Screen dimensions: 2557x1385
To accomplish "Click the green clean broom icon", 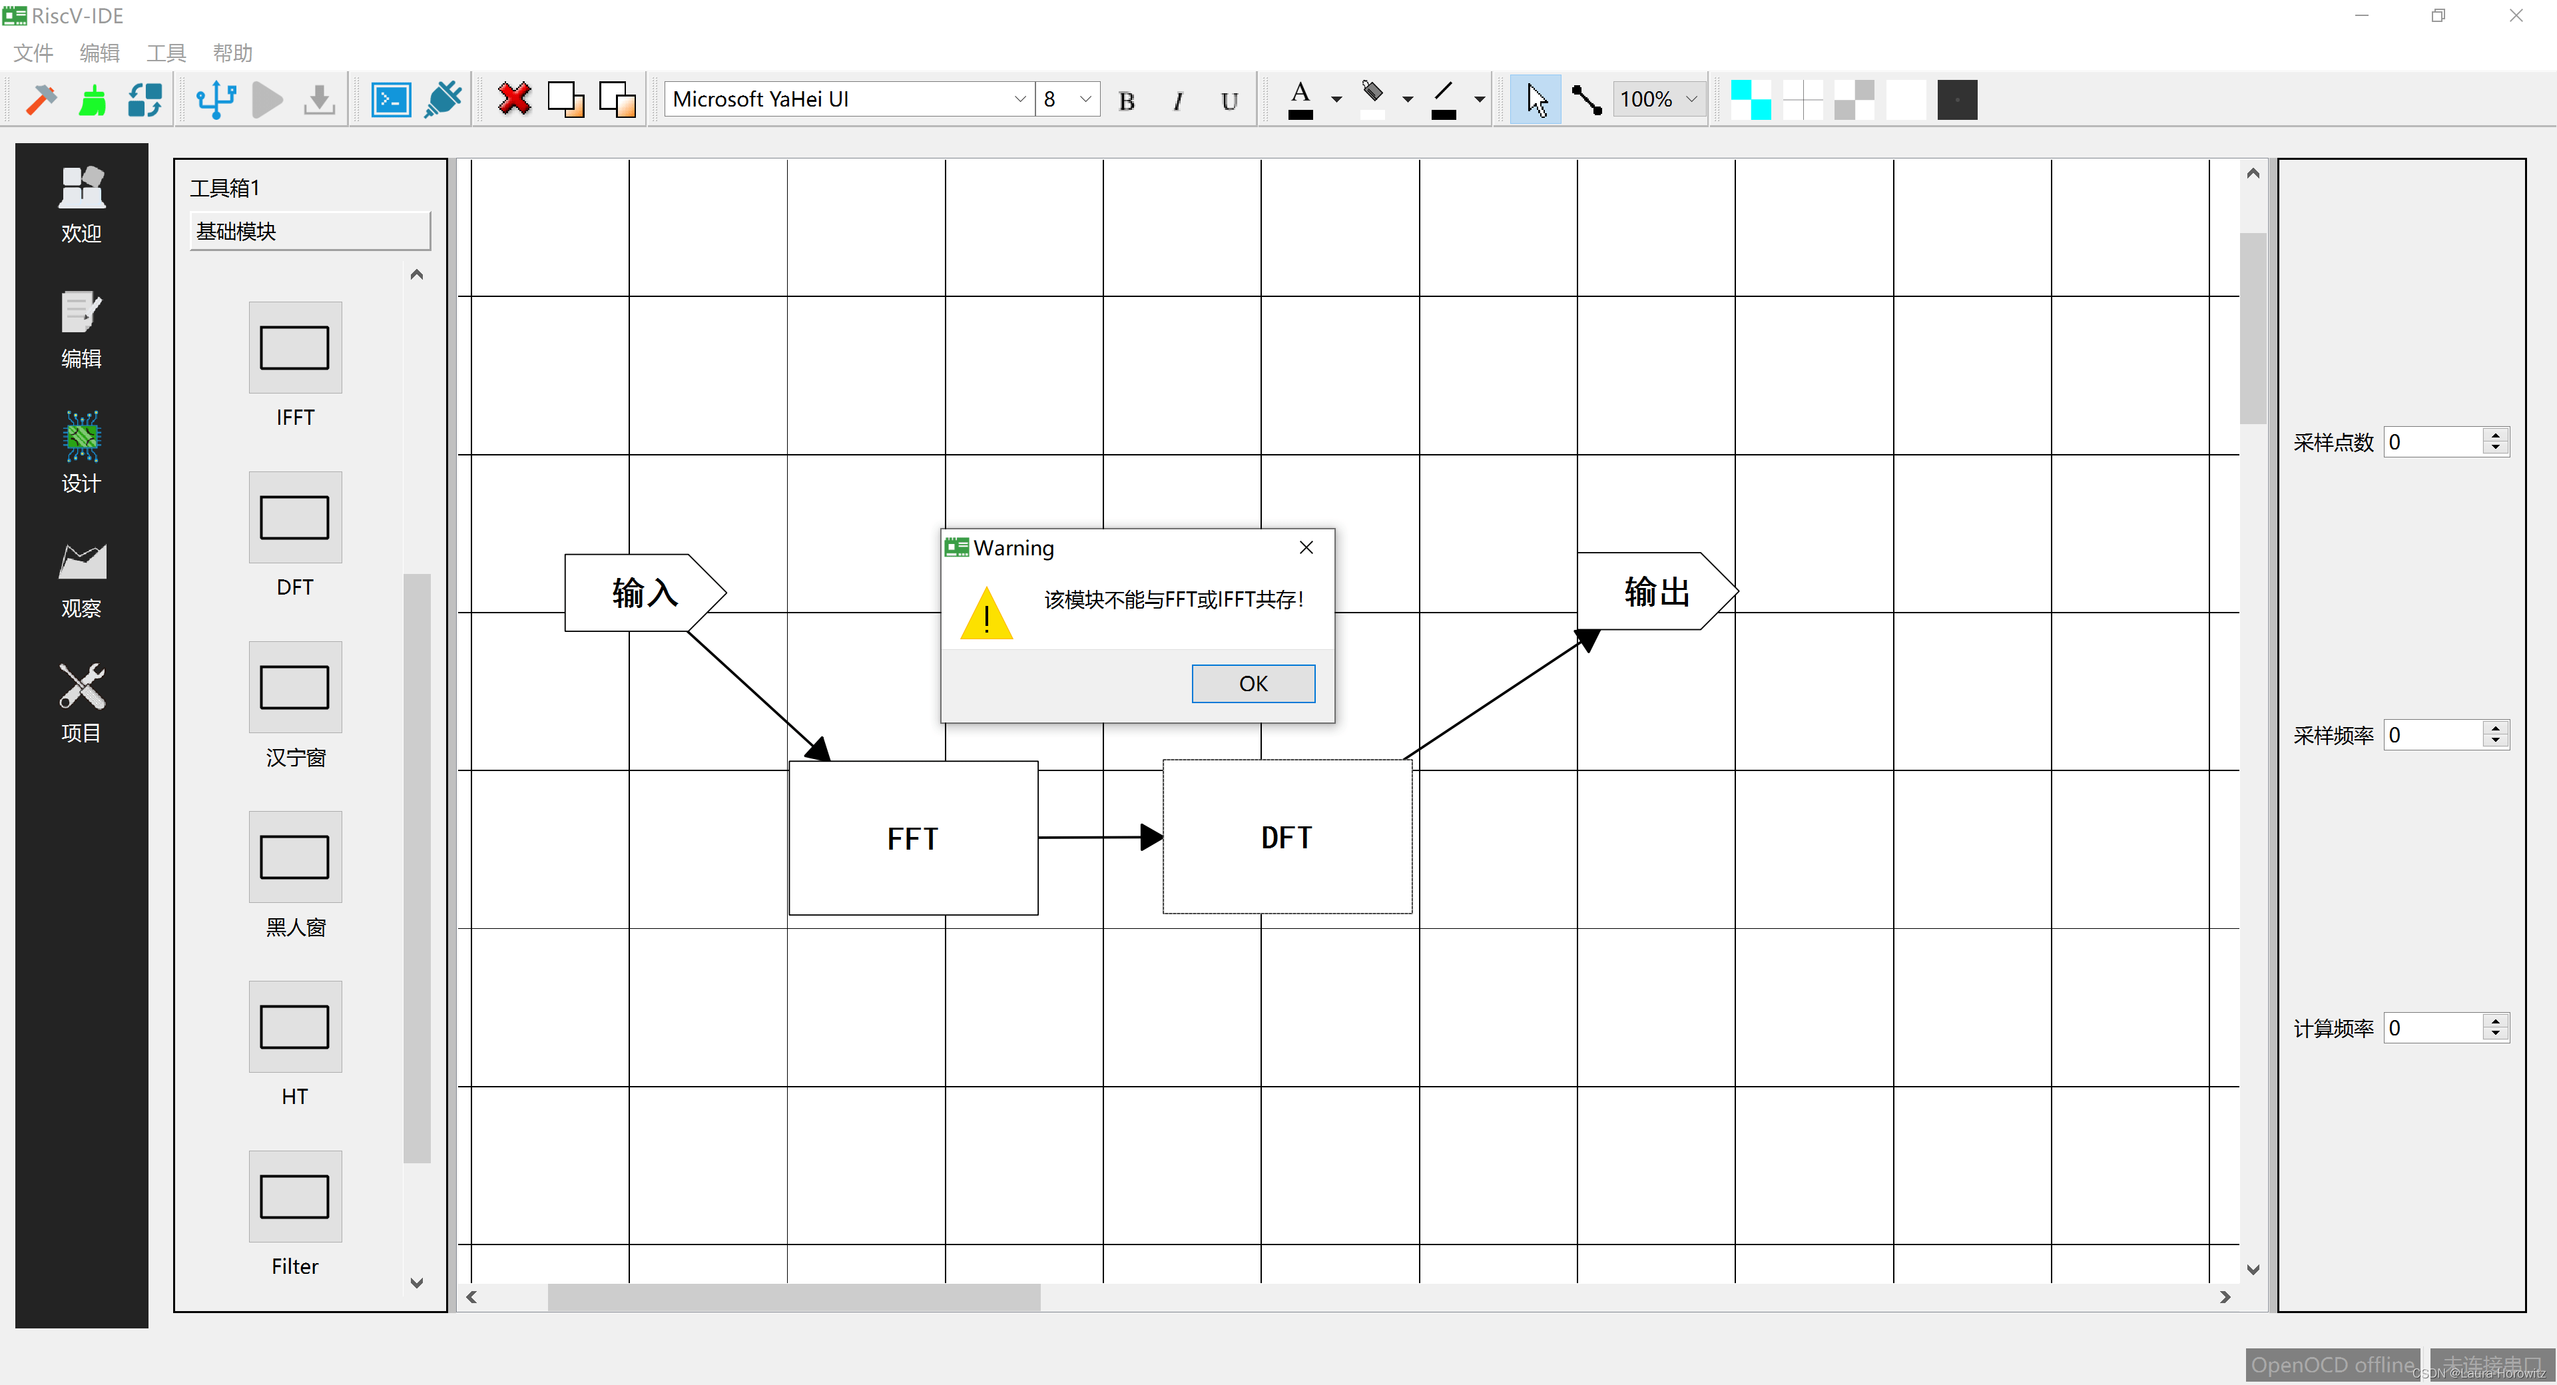I will [93, 99].
